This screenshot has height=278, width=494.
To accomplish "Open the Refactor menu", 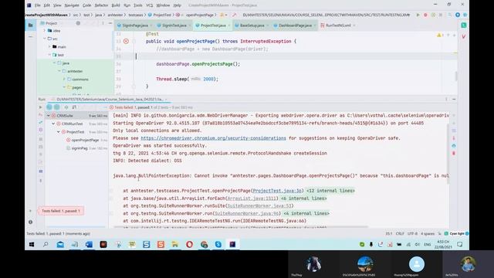I will pos(101,5).
